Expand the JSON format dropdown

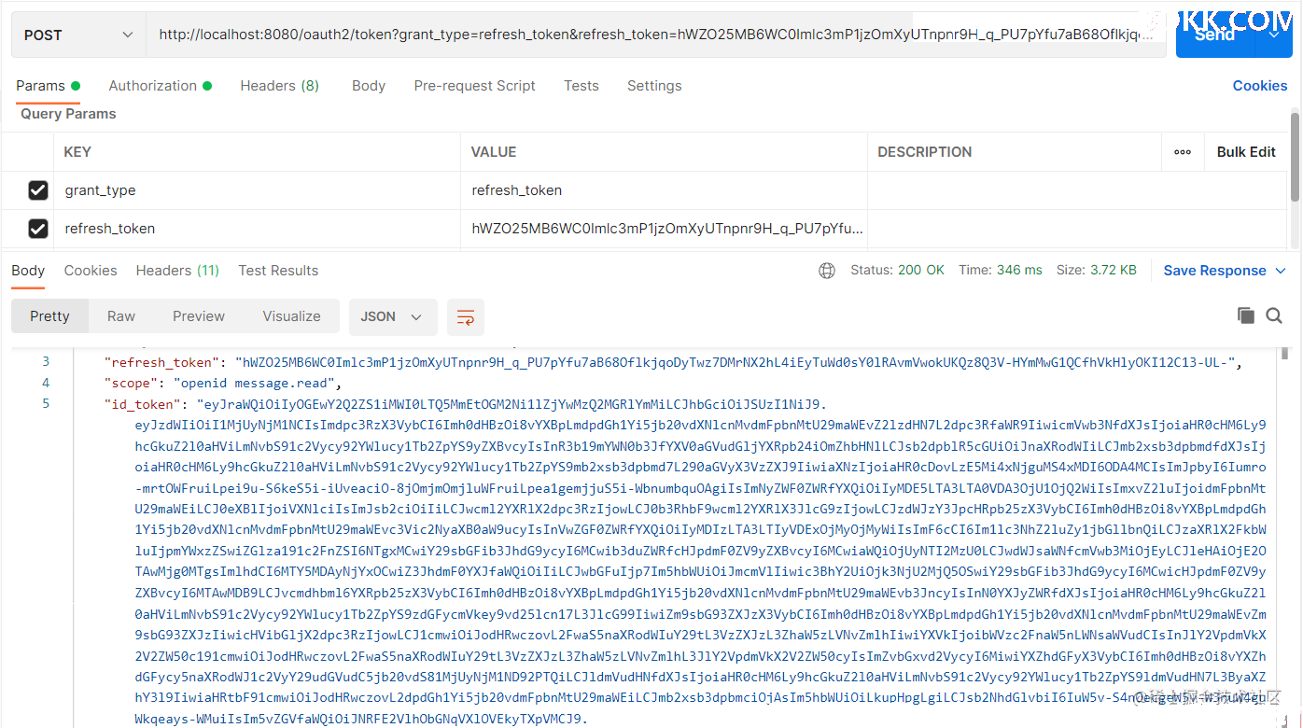click(x=392, y=317)
